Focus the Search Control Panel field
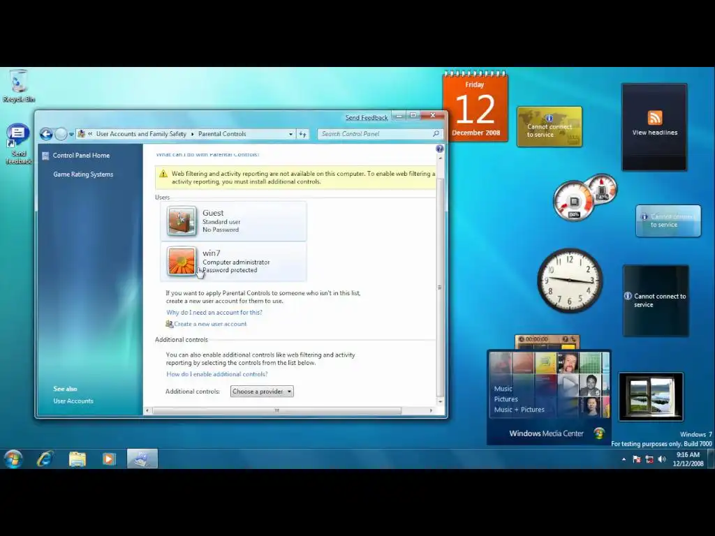The image size is (715, 536). coord(379,134)
